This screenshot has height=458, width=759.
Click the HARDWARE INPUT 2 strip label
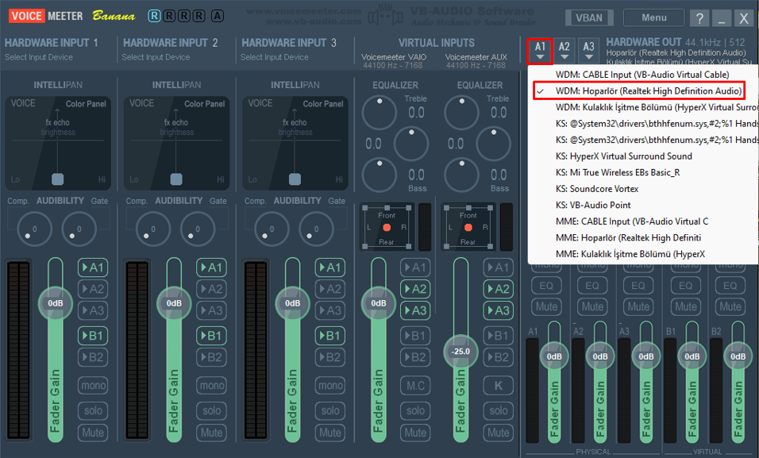pyautogui.click(x=171, y=43)
